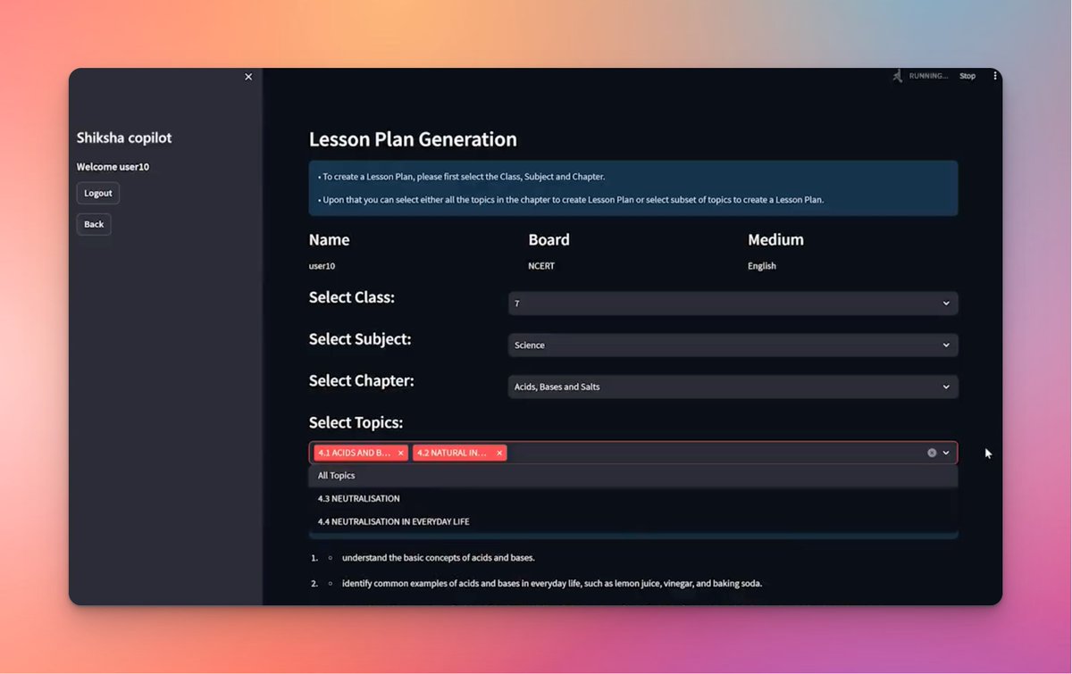Click the Lesson Plan Generation heading
The image size is (1072, 674).
point(413,139)
